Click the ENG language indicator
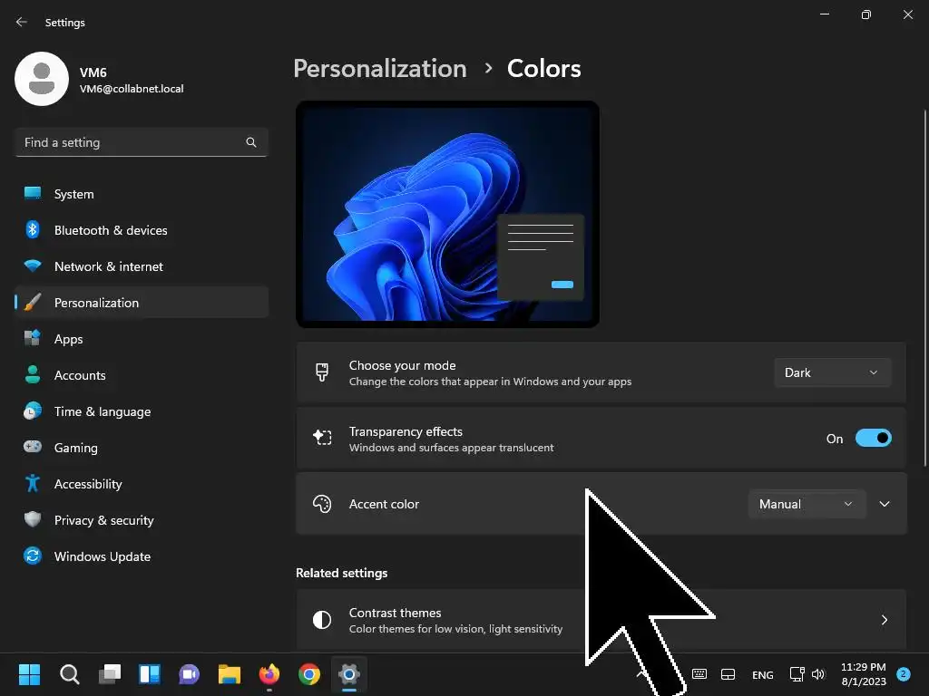The height and width of the screenshot is (696, 929). 762,674
